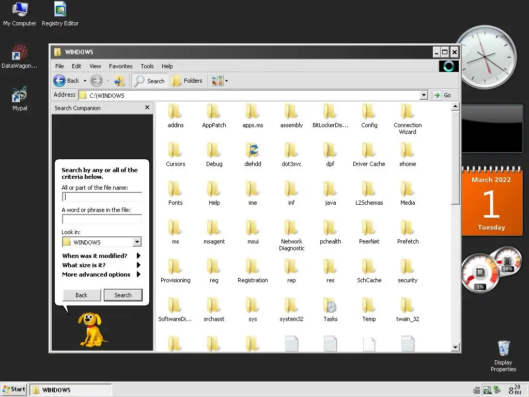This screenshot has height=397, width=529.
Task: Open the Back button history dropdown arrow
Action: click(x=85, y=81)
